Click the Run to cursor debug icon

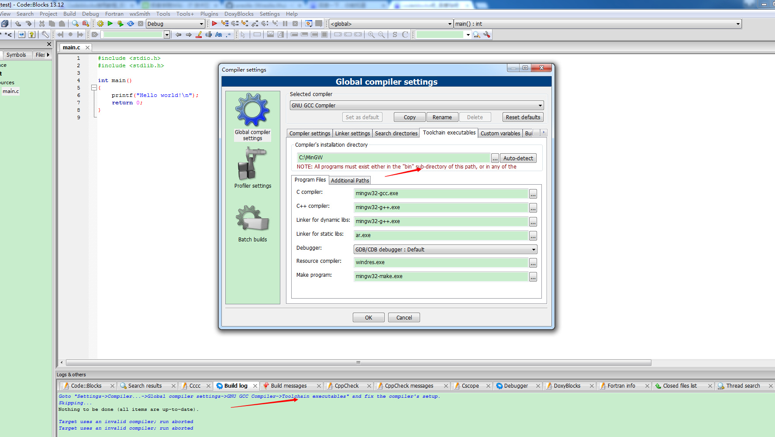pos(225,24)
